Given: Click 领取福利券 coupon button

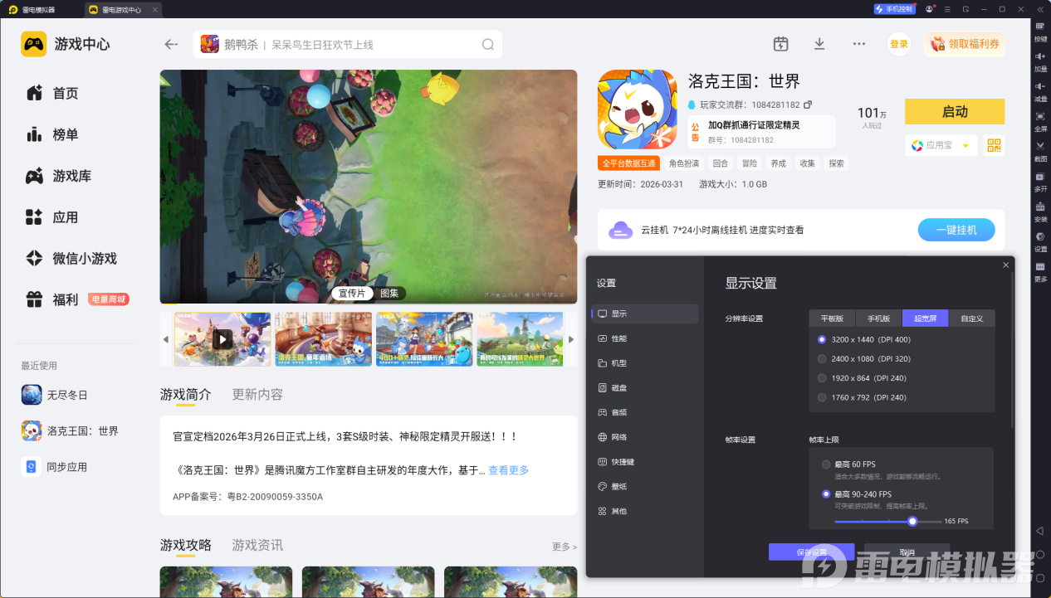Looking at the screenshot, I should point(964,44).
